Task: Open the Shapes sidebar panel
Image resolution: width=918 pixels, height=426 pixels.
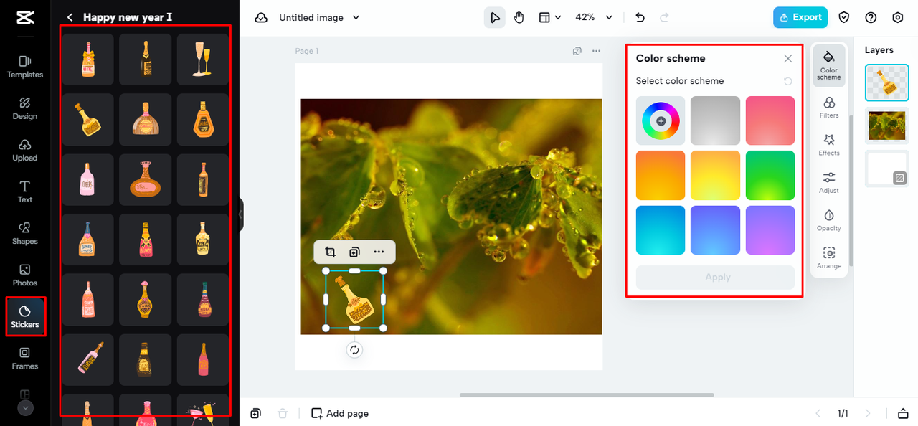Action: [25, 233]
